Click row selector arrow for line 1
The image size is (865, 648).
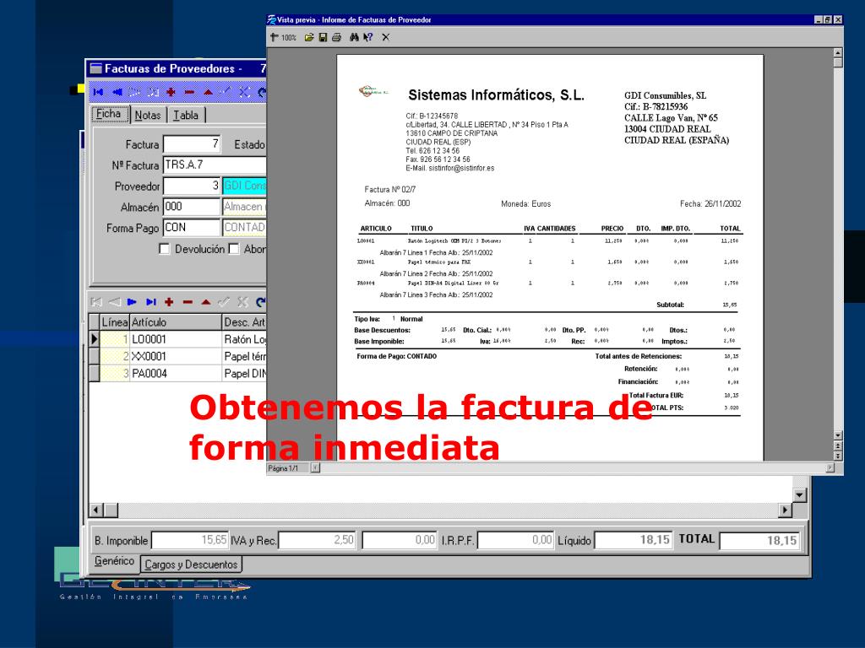coord(95,339)
